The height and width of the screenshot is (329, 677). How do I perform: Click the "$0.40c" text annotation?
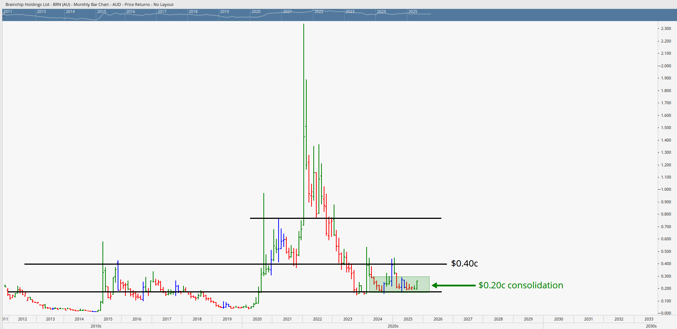point(464,264)
